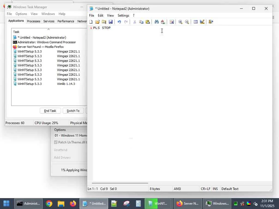Switch to Performance tab in Task Manager

coord(66,21)
